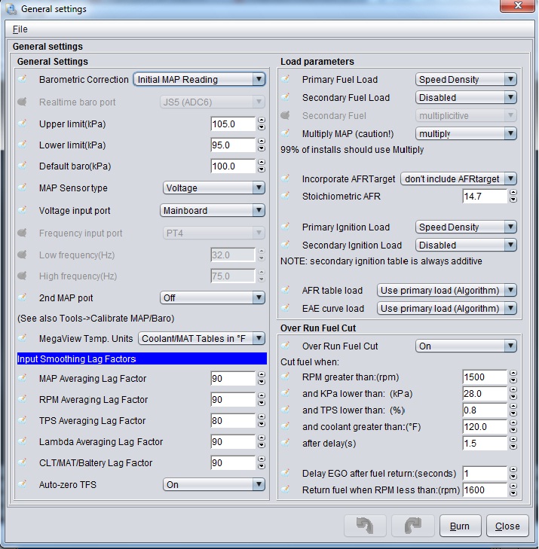539x549 pixels.
Task: Increase Stoichiometric AFR with the up stepper
Action: 513,193
